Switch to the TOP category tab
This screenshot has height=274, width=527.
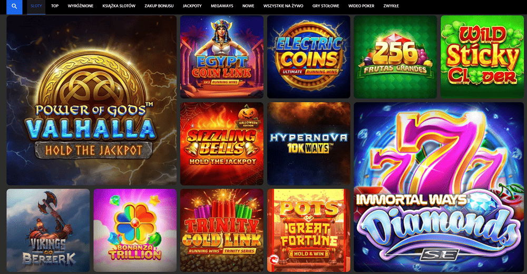pyautogui.click(x=55, y=6)
